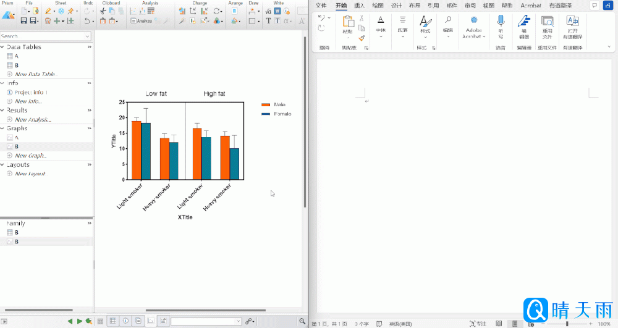Collapse the Data Tables section chevron
618x328 pixels.
click(x=90, y=47)
